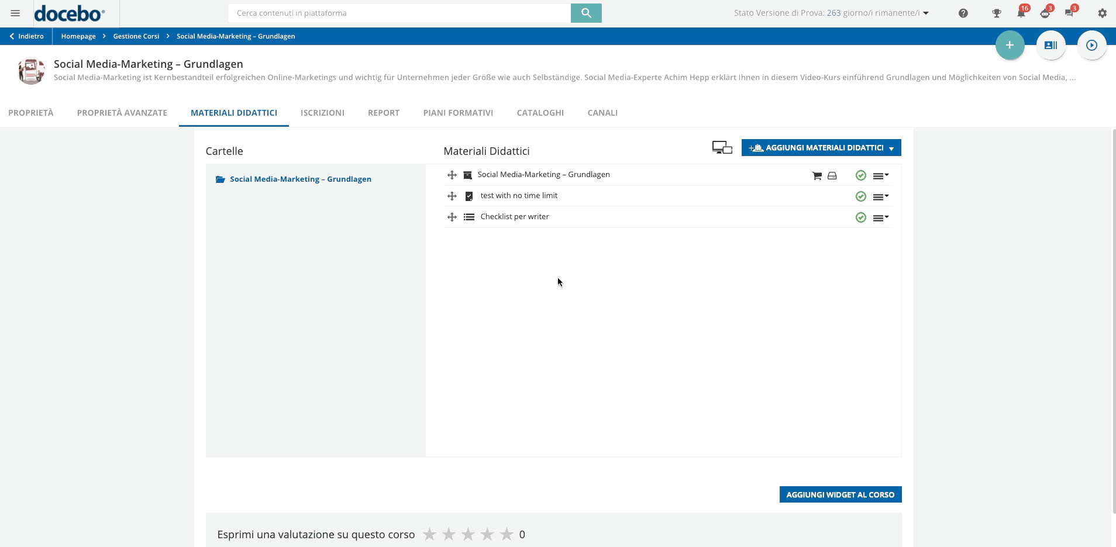Viewport: 1116px width, 547px height.
Task: Open the help question mark icon
Action: coord(962,13)
